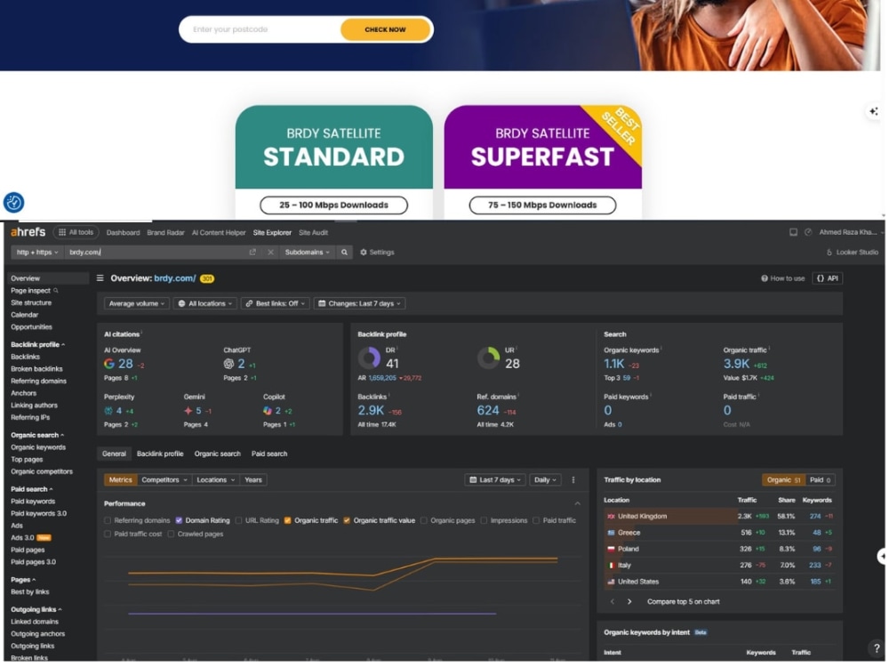This screenshot has height=667, width=889.
Task: Click the Enter your postcode field
Action: point(260,29)
